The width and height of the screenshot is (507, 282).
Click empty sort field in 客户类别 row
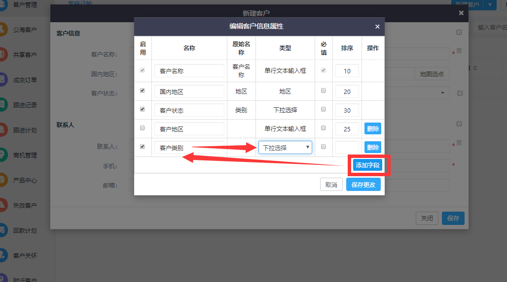pyautogui.click(x=347, y=148)
